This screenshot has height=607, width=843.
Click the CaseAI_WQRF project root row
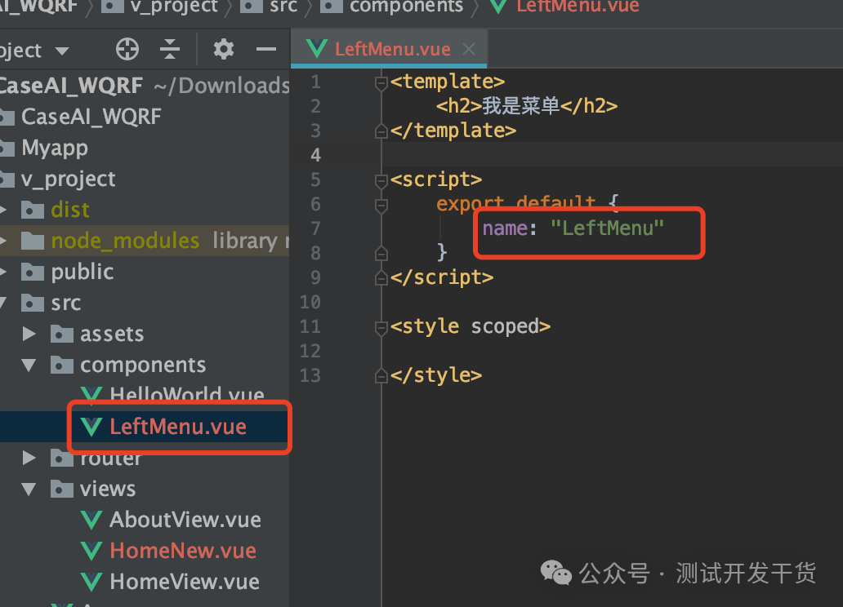coord(145,86)
